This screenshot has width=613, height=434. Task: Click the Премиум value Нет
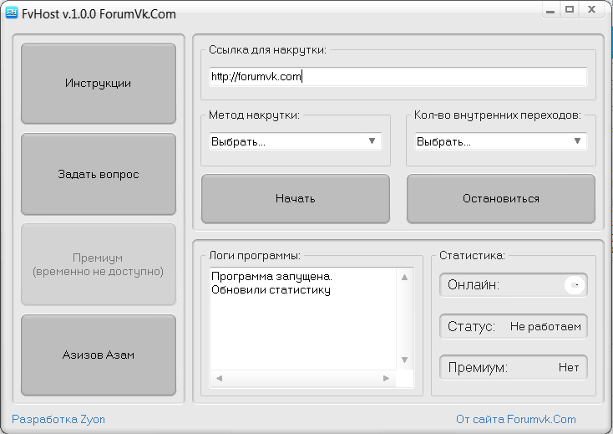point(569,367)
